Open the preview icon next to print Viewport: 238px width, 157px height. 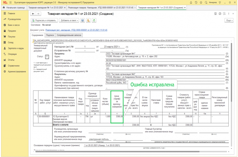224,14
